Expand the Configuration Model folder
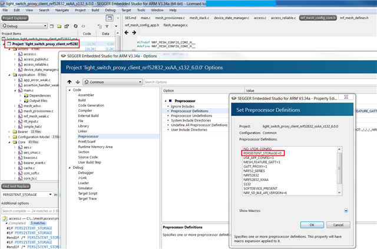Image resolution: width=377 pixels, height=249 pixels. coord(9,137)
